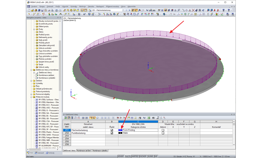The image size is (262, 158).
Task: Click the Flächenbelastung cell in row ZS1
Action: (88, 130)
